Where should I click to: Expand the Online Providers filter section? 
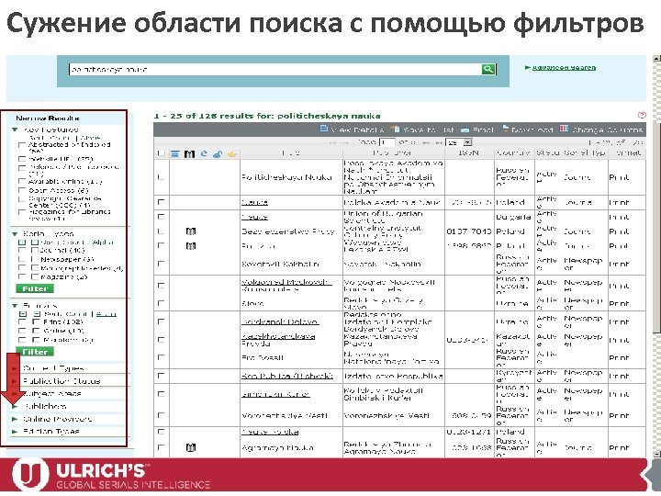[15, 419]
